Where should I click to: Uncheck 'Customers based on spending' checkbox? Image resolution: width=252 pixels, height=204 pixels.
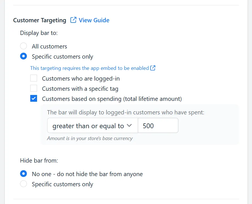tap(34, 98)
